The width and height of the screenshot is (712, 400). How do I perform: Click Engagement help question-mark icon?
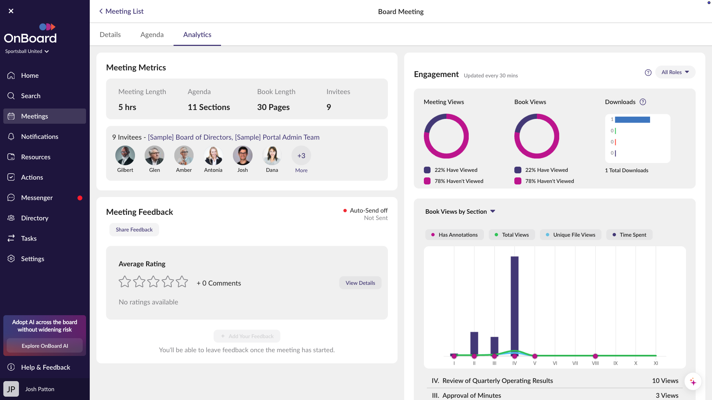tap(648, 73)
